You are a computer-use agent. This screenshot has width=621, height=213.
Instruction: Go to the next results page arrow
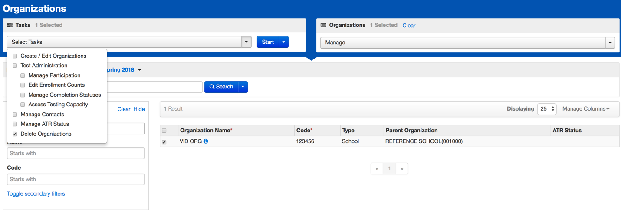point(402,169)
